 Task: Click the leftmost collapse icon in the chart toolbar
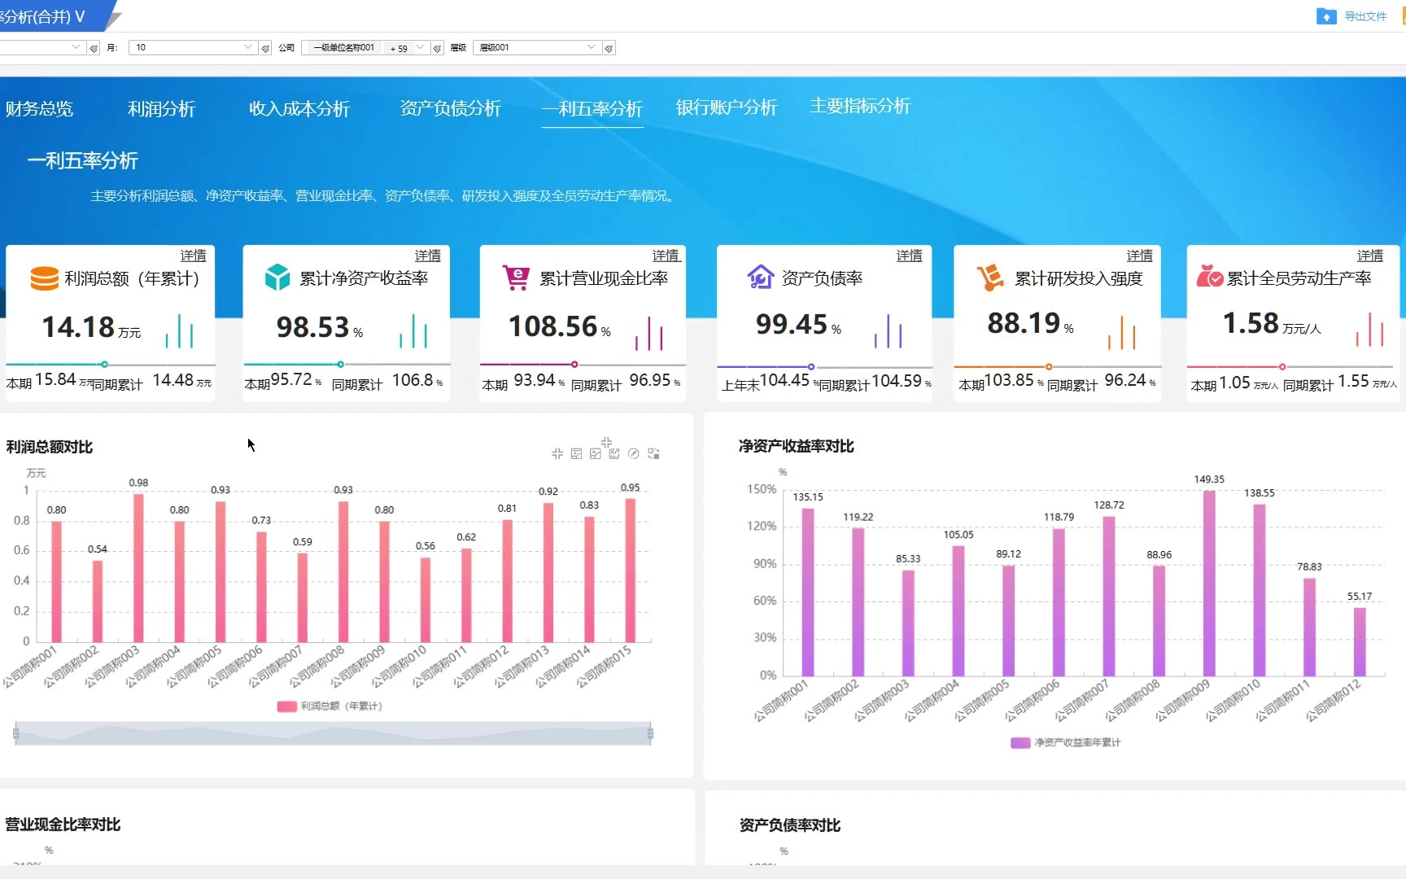point(557,453)
